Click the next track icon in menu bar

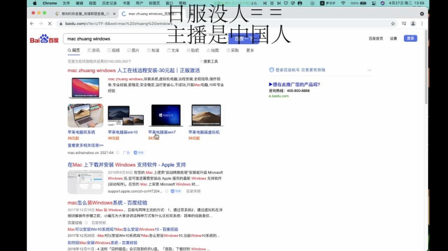pos(279,3)
